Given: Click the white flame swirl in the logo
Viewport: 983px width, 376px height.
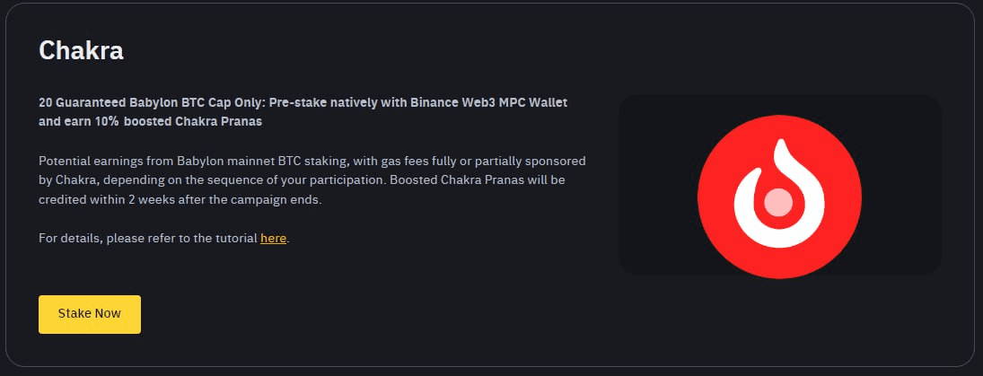Looking at the screenshot, I should [779, 194].
